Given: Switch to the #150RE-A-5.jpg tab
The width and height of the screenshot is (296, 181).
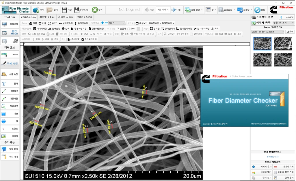Looking at the screenshot, I should point(66,17).
